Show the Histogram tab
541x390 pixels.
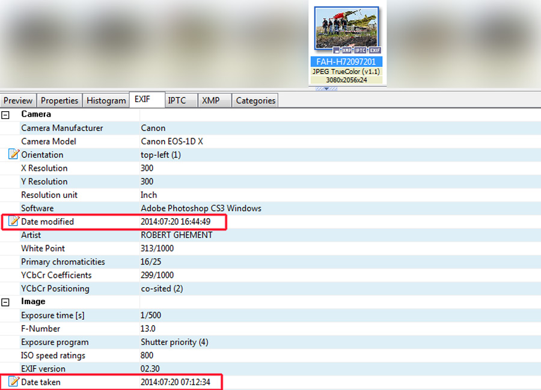(x=106, y=101)
